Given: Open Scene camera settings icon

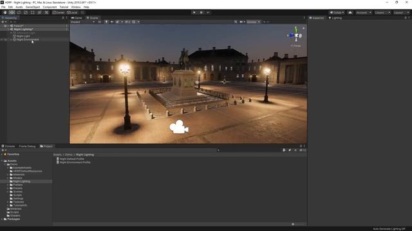Looking at the screenshot, I should click(241, 22).
